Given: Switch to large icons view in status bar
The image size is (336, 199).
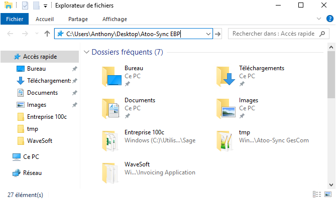Looking at the screenshot, I should click(x=328, y=194).
